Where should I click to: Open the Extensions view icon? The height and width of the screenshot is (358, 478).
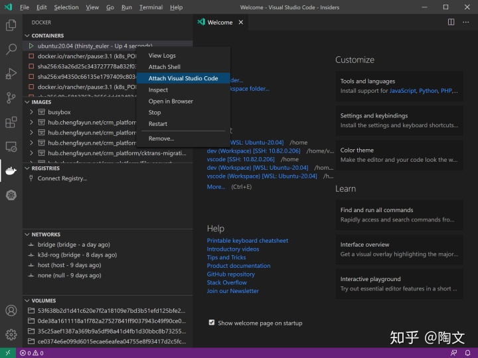(x=11, y=123)
